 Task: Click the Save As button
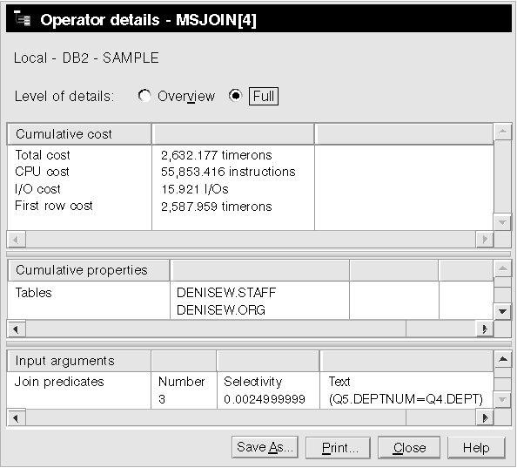(265, 447)
